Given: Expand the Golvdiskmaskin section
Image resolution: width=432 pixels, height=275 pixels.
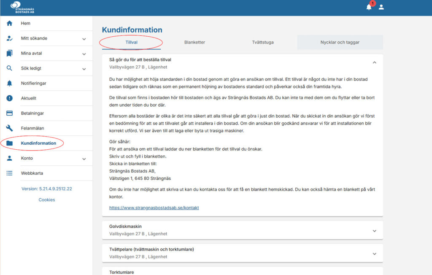Looking at the screenshot, I should [374, 231].
